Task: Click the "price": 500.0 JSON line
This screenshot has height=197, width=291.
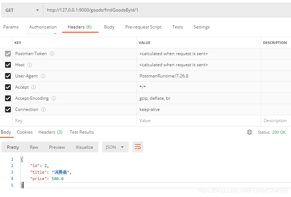Action: tap(47, 179)
